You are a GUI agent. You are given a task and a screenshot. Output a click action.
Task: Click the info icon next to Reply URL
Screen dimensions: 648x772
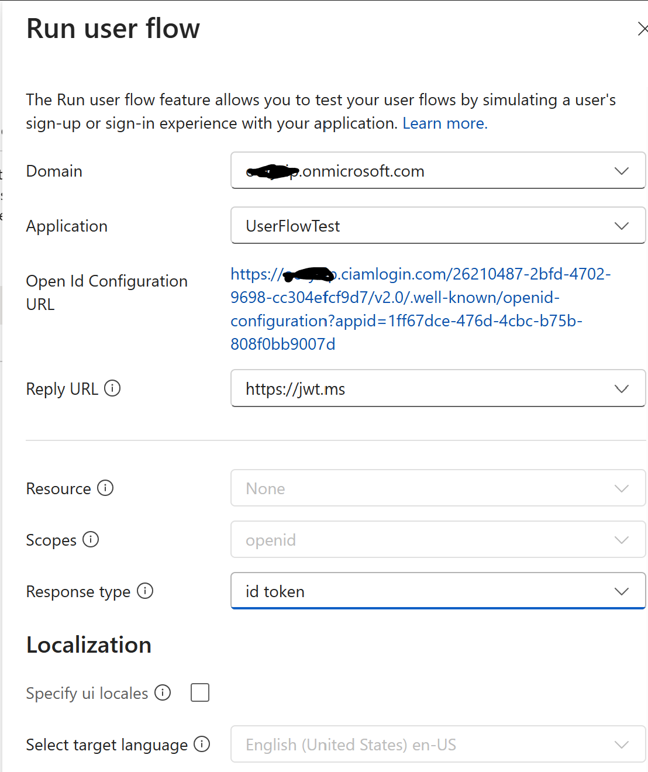coord(113,388)
